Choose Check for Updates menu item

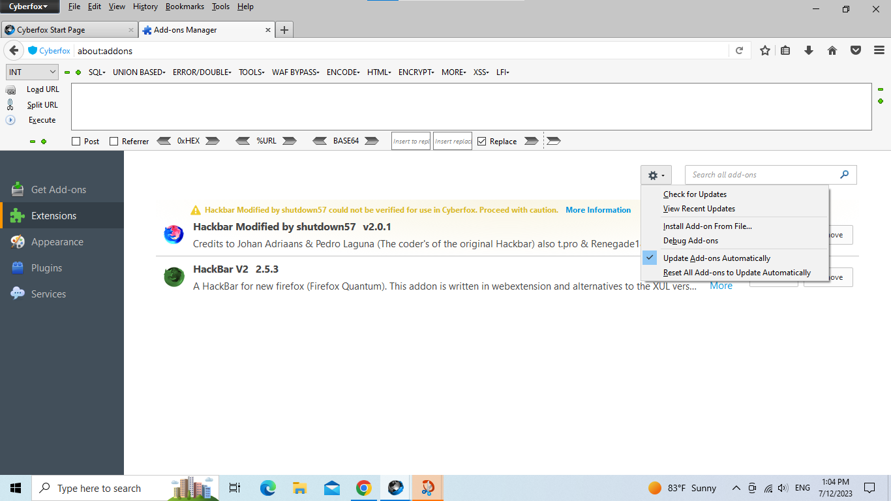[x=735, y=194]
